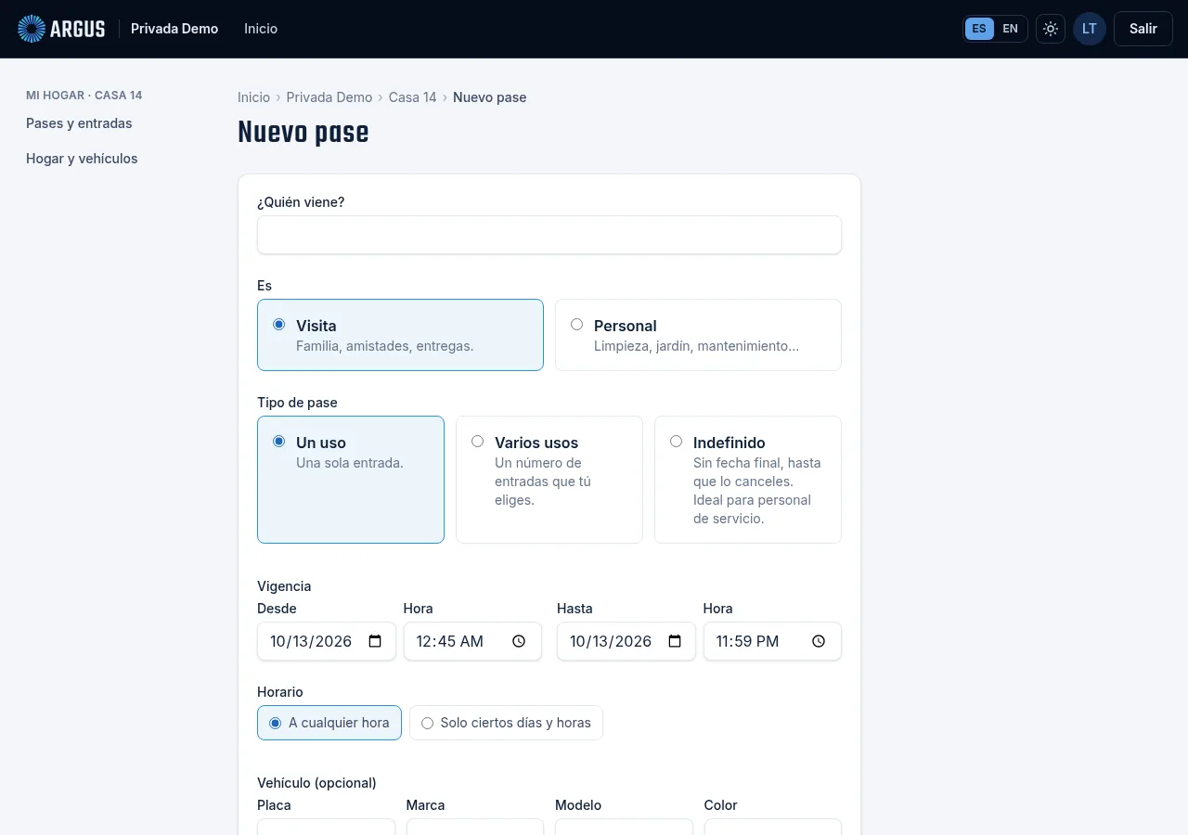Toggle the light/dark theme sun icon
Viewport: 1188px width, 835px height.
(x=1051, y=29)
